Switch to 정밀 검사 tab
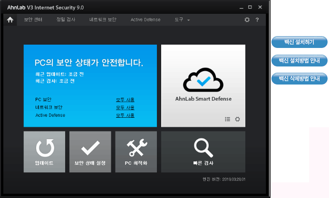Image resolution: width=329 pixels, height=198 pixels. pyautogui.click(x=66, y=19)
